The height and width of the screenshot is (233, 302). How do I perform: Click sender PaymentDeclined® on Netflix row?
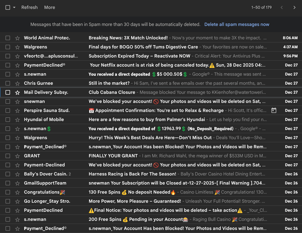pyautogui.click(x=45, y=65)
